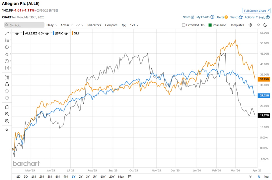Open the Fibonacci retracement tools
Image resolution: width=272 pixels, height=180 pixels.
[x=7, y=40]
